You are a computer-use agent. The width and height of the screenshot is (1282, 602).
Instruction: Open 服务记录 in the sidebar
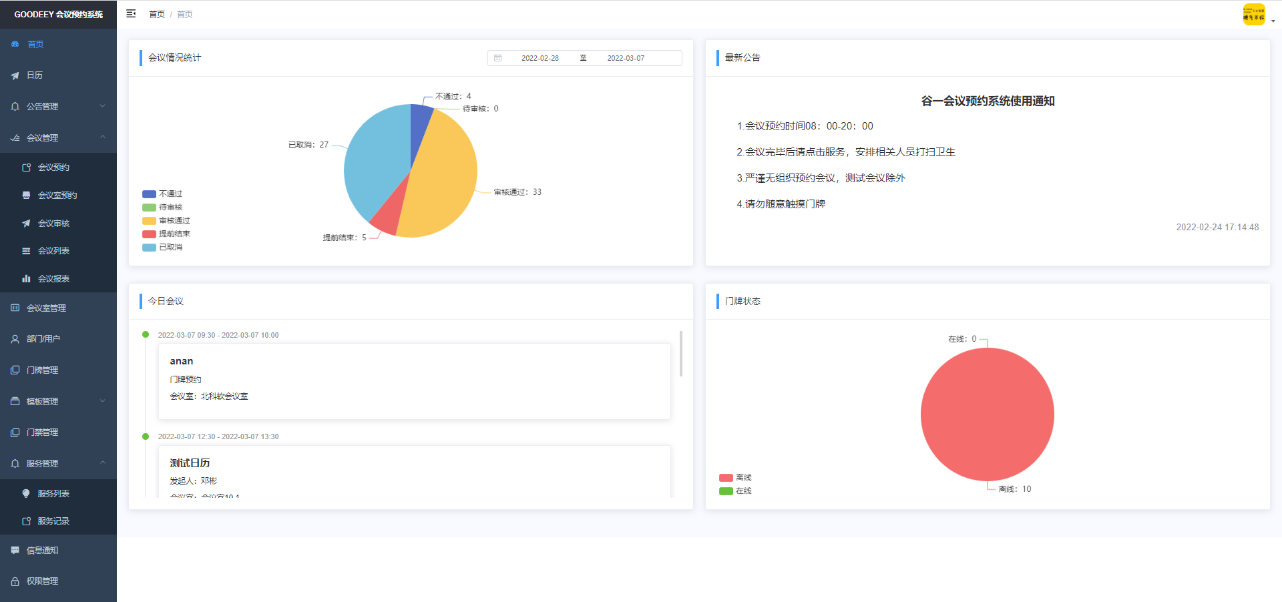58,521
